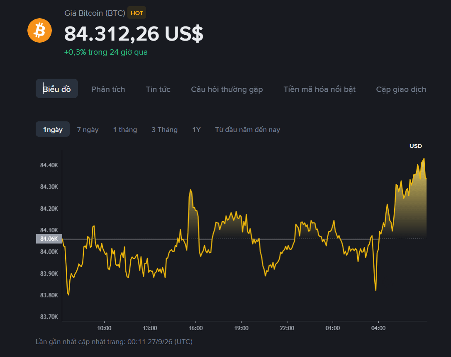The height and width of the screenshot is (357, 451).
Task: Click the 84.06K reference price label
Action: pyautogui.click(x=49, y=239)
